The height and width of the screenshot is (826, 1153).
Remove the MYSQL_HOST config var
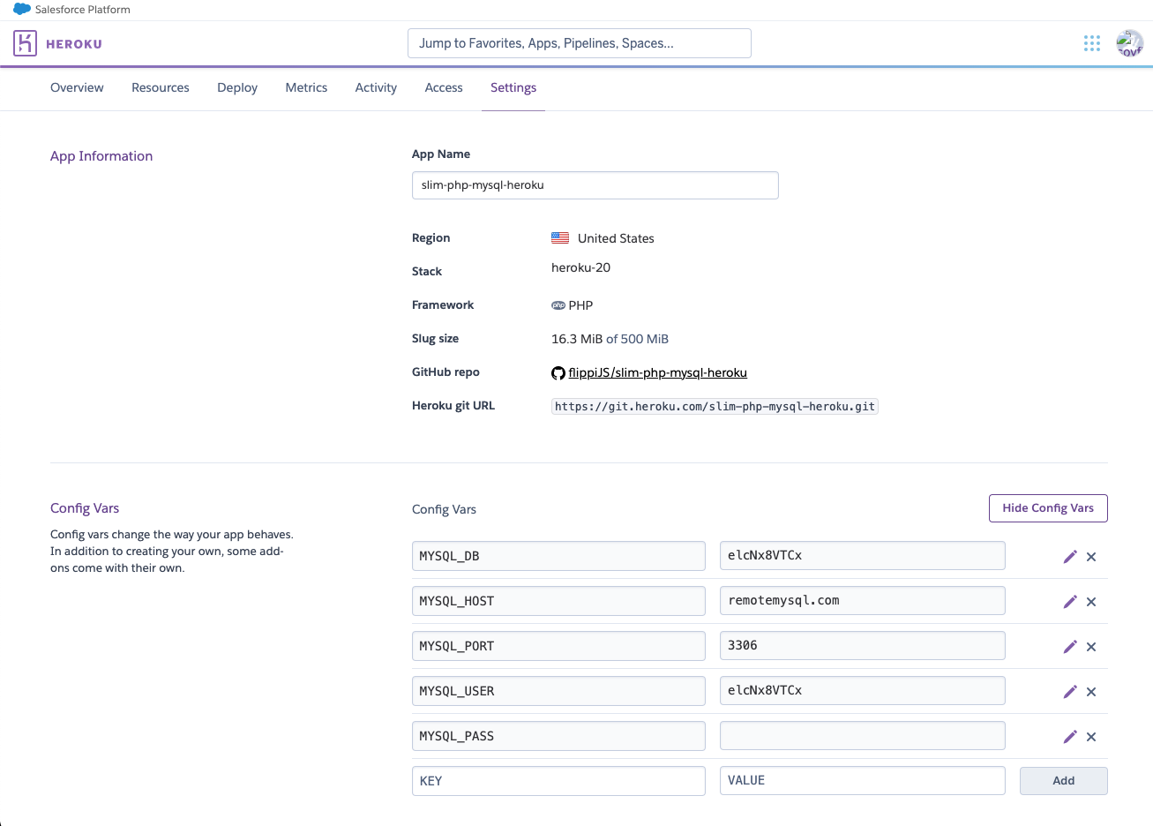(1091, 602)
